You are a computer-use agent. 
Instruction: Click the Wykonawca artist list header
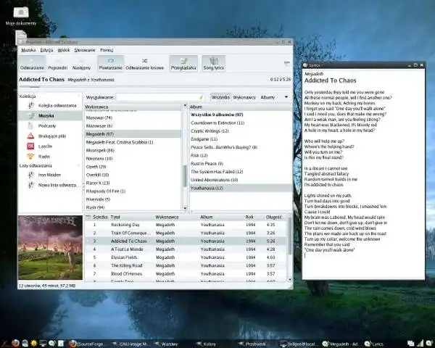point(133,107)
